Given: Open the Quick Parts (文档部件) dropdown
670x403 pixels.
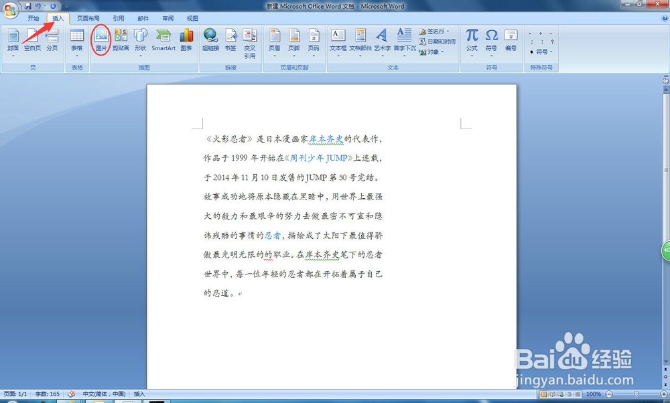Looking at the screenshot, I should click(360, 43).
